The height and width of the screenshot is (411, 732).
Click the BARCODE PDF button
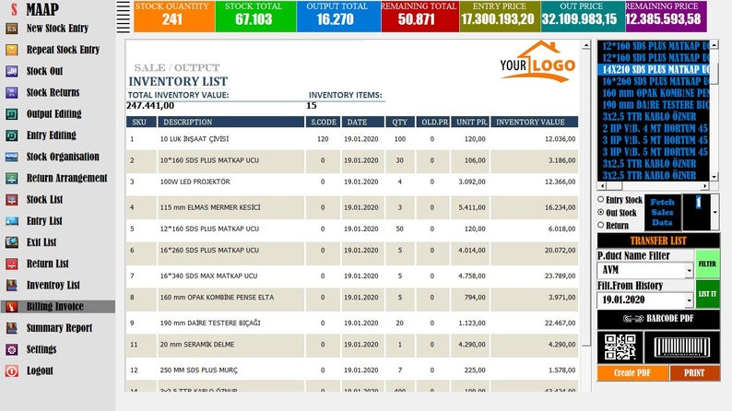658,319
